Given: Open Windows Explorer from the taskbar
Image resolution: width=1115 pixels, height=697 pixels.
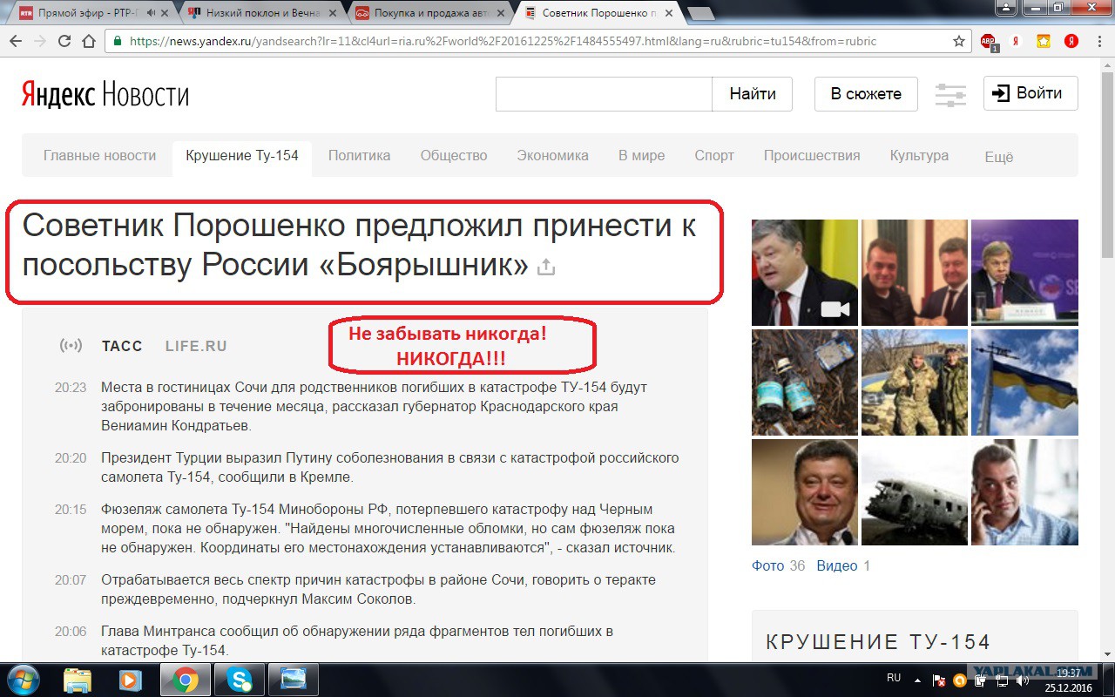Looking at the screenshot, I should (x=78, y=679).
